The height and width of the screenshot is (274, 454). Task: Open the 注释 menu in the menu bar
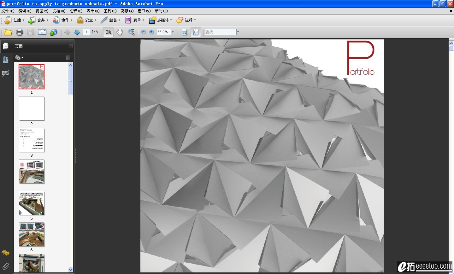click(x=76, y=11)
